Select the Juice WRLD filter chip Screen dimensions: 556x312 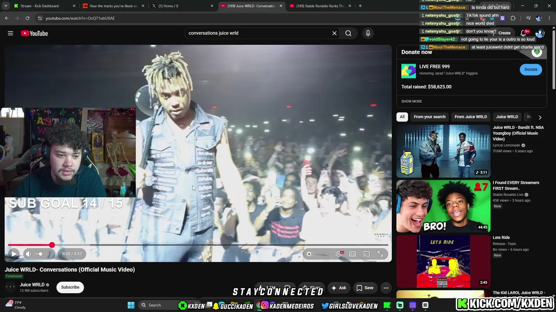click(x=507, y=117)
